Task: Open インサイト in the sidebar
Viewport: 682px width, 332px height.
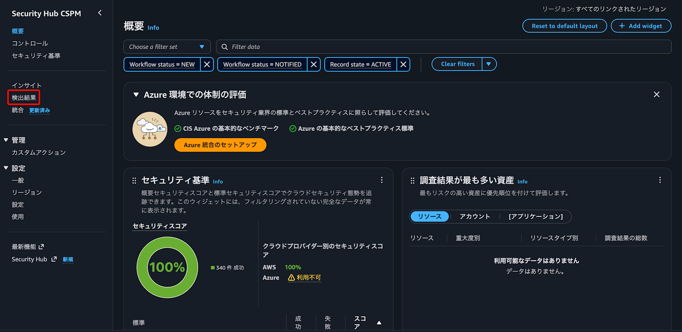Action: (x=27, y=85)
